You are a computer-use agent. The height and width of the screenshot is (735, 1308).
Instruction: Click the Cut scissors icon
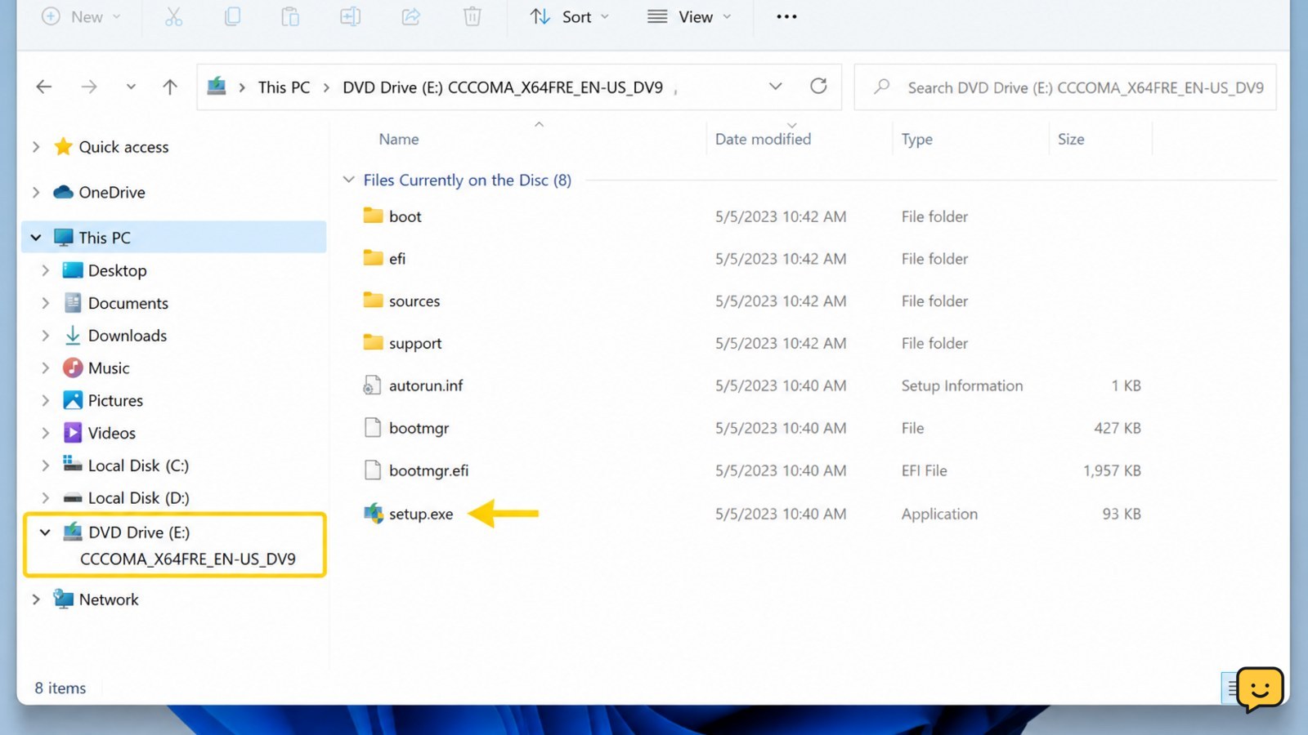[173, 16]
